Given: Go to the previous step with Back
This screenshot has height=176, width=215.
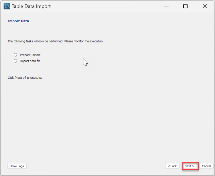Looking at the screenshot, I should pos(172,166).
